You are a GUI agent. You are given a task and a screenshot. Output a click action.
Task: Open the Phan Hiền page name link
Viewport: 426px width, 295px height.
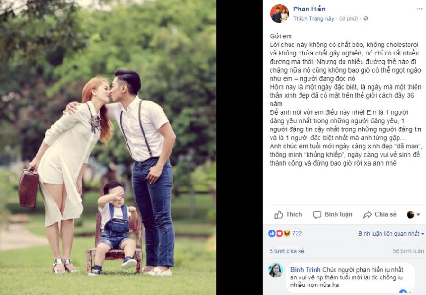tap(309, 9)
